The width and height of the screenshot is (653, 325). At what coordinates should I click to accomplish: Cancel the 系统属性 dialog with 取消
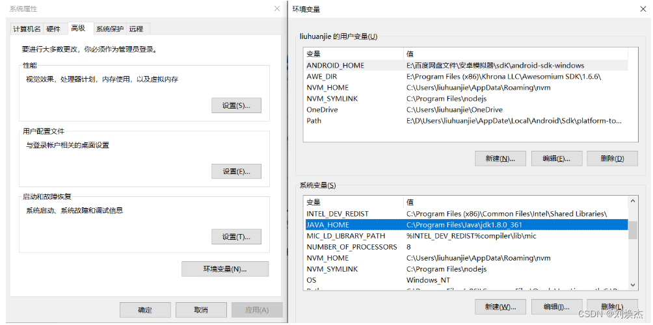(x=201, y=310)
